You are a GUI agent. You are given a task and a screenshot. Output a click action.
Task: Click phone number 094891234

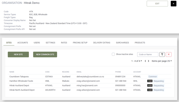click(120, 77)
